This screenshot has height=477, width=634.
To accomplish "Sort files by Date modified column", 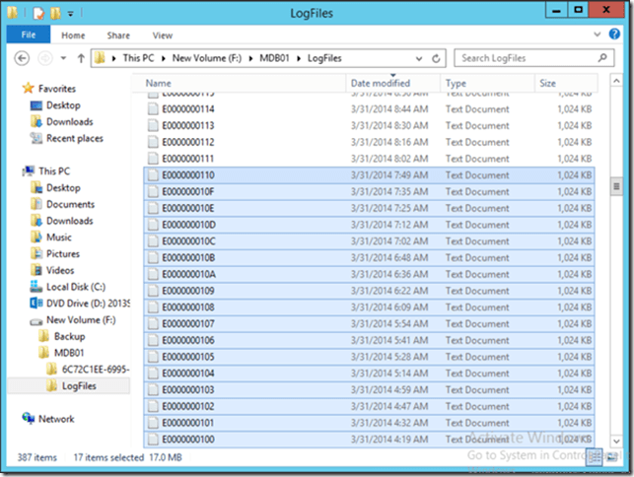I will pyautogui.click(x=381, y=84).
